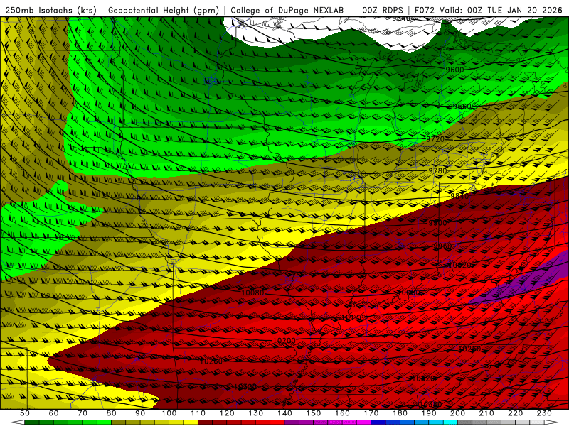Click the 230 knot color bar label
The image size is (569, 426).
[544, 413]
